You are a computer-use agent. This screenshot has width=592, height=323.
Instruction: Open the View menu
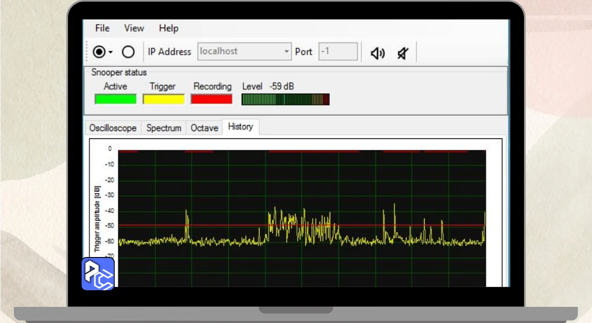[x=134, y=28]
